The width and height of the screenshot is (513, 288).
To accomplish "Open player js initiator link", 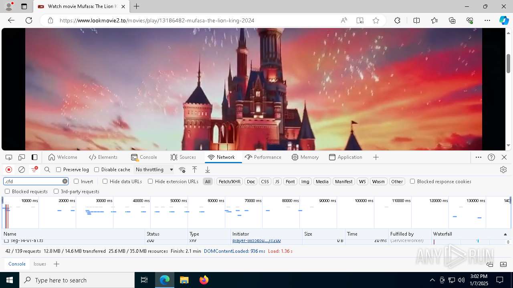I will click(256, 241).
